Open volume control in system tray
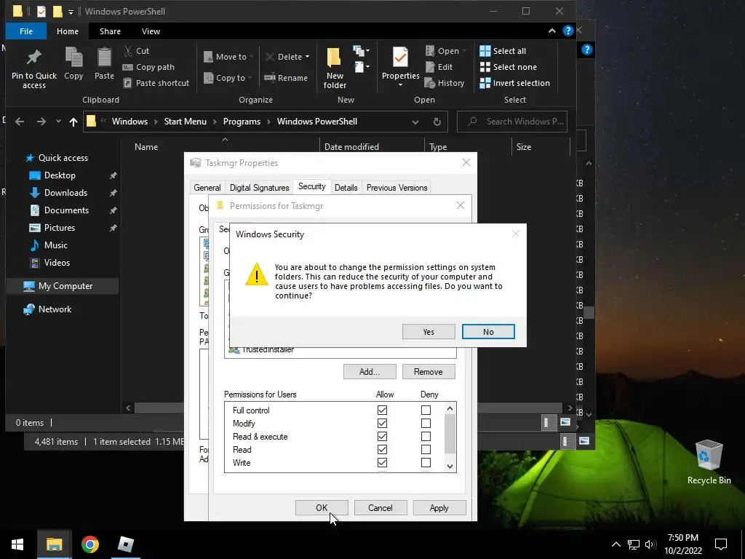 (x=650, y=544)
